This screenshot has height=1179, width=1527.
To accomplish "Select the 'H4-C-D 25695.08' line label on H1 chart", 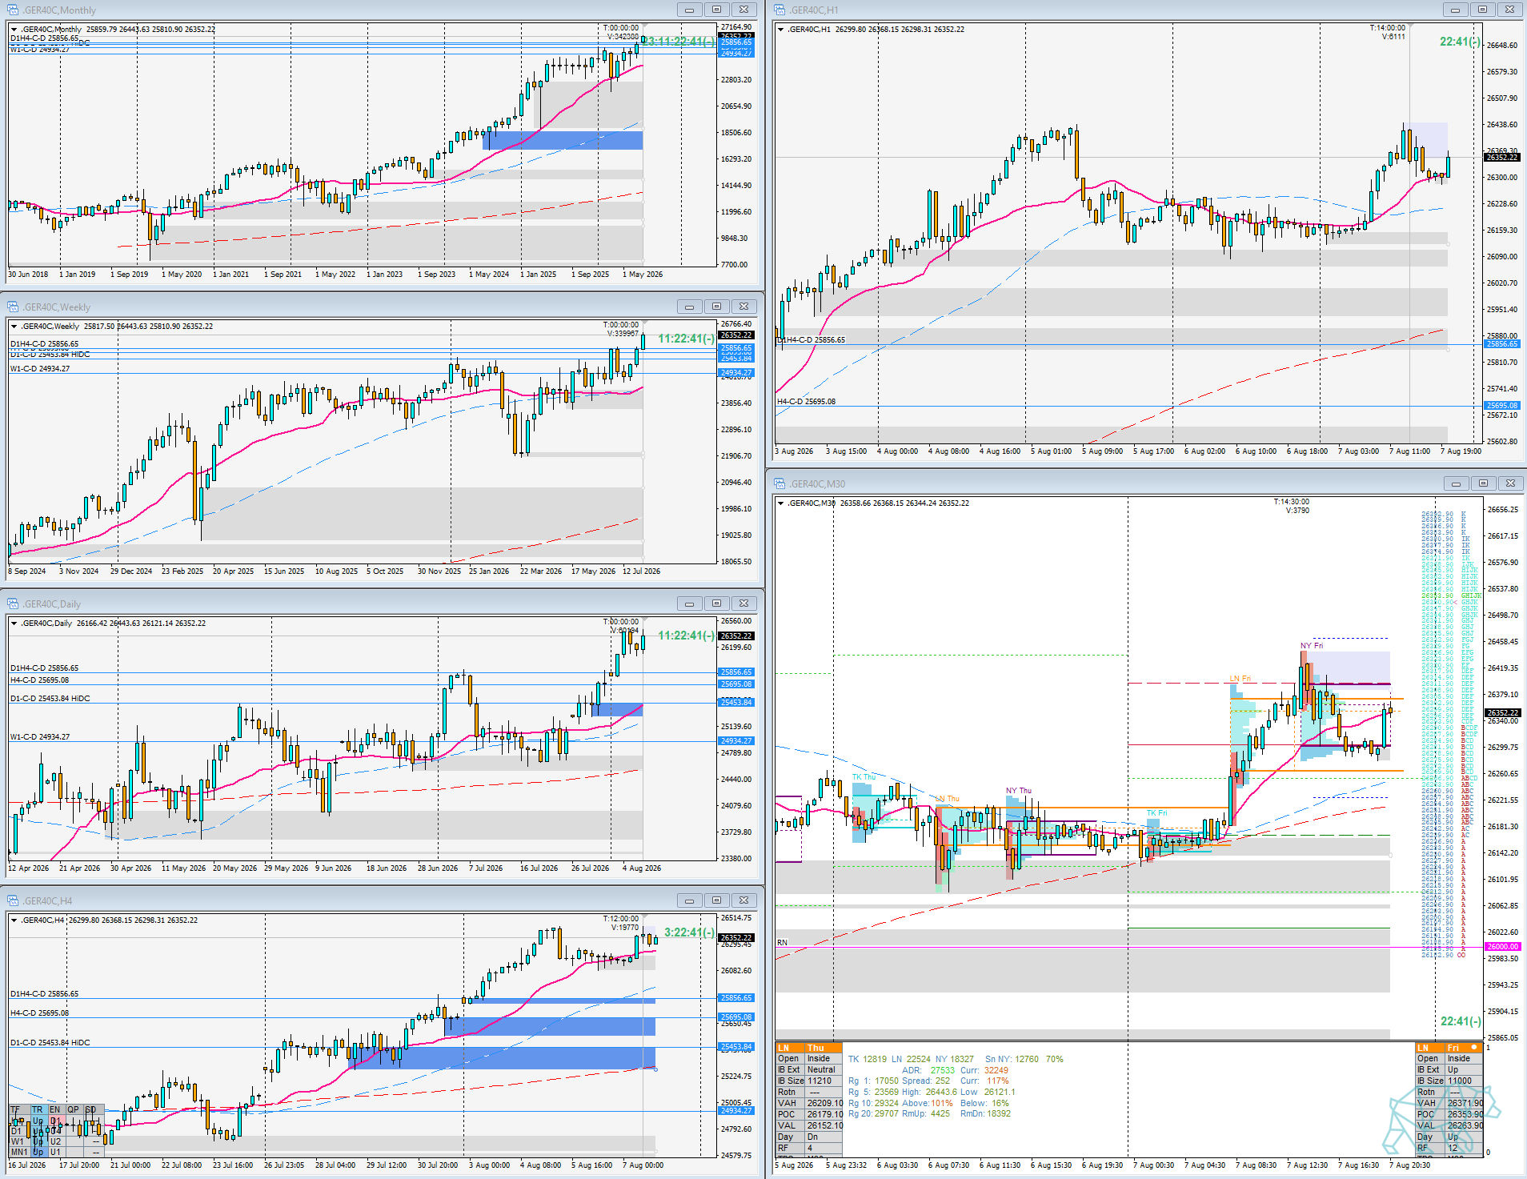I will 806,402.
